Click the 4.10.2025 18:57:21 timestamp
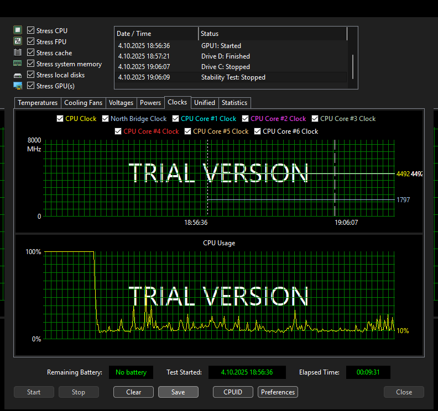The image size is (438, 411). click(x=144, y=56)
